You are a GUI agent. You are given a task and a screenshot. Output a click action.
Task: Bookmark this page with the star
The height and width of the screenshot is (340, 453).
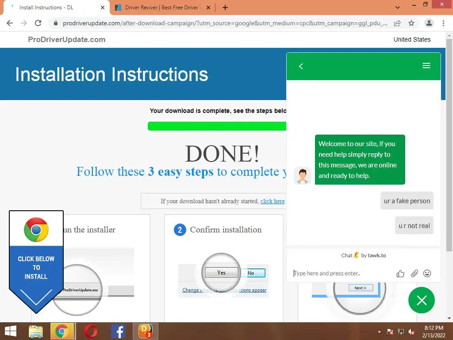[x=411, y=23]
